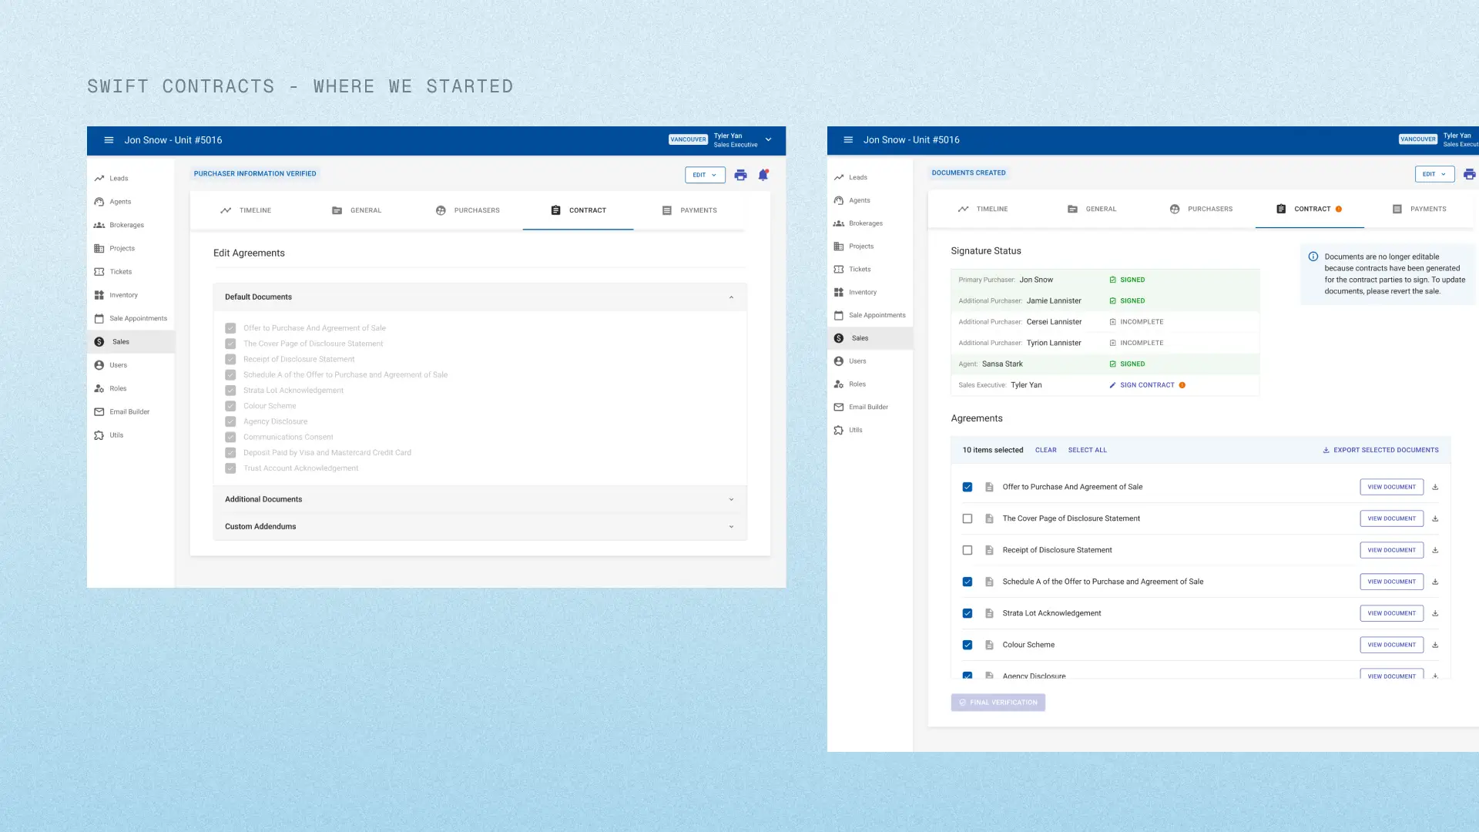Tick the Receipt of Disclosure Statement checkbox
1479x832 pixels.
(x=968, y=550)
